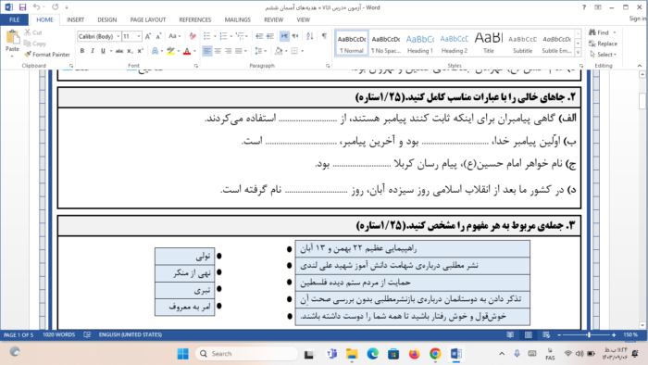
Task: Apply Title style
Action: coord(489,43)
